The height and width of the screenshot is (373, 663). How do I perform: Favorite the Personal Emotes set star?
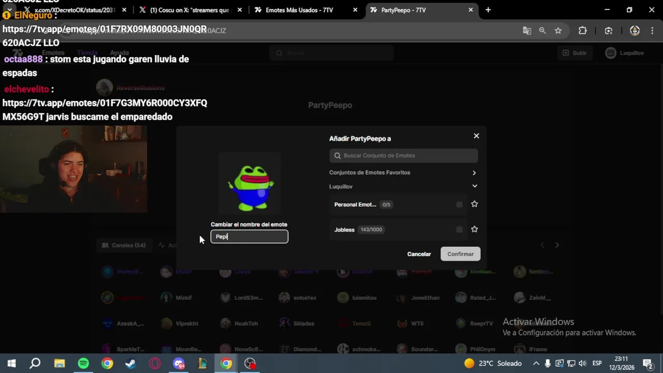coord(474,204)
